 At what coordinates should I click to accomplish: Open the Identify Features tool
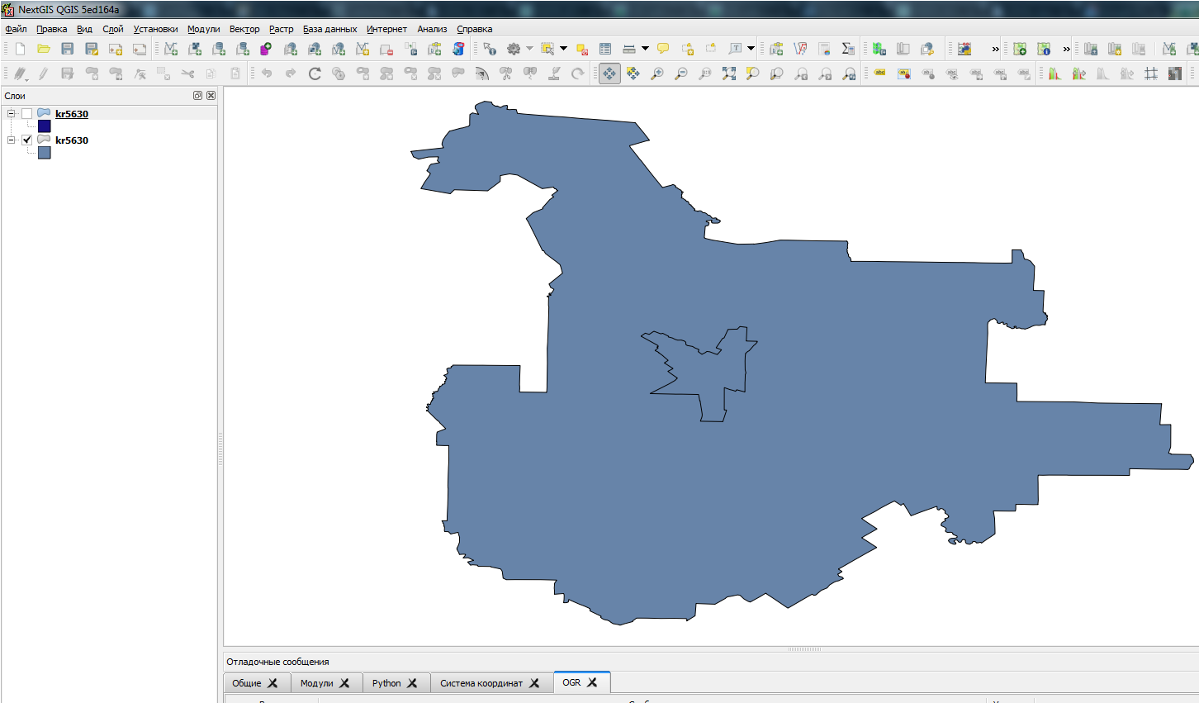[488, 49]
